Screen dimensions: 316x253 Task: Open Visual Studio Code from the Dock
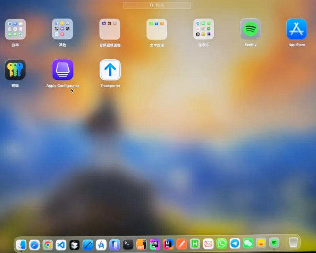pos(61,245)
